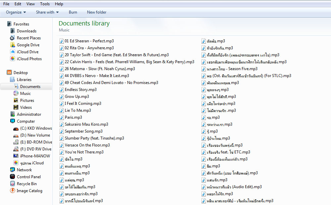Select the (For STLC).mp3 file
331x205 pixels.
pos(247,76)
